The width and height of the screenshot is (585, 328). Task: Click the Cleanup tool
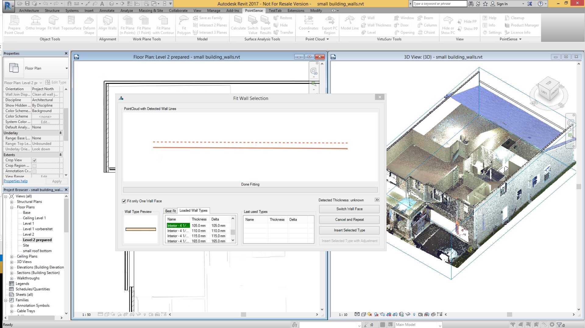point(514,18)
